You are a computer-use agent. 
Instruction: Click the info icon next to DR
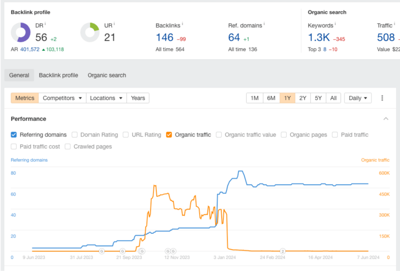44,23
